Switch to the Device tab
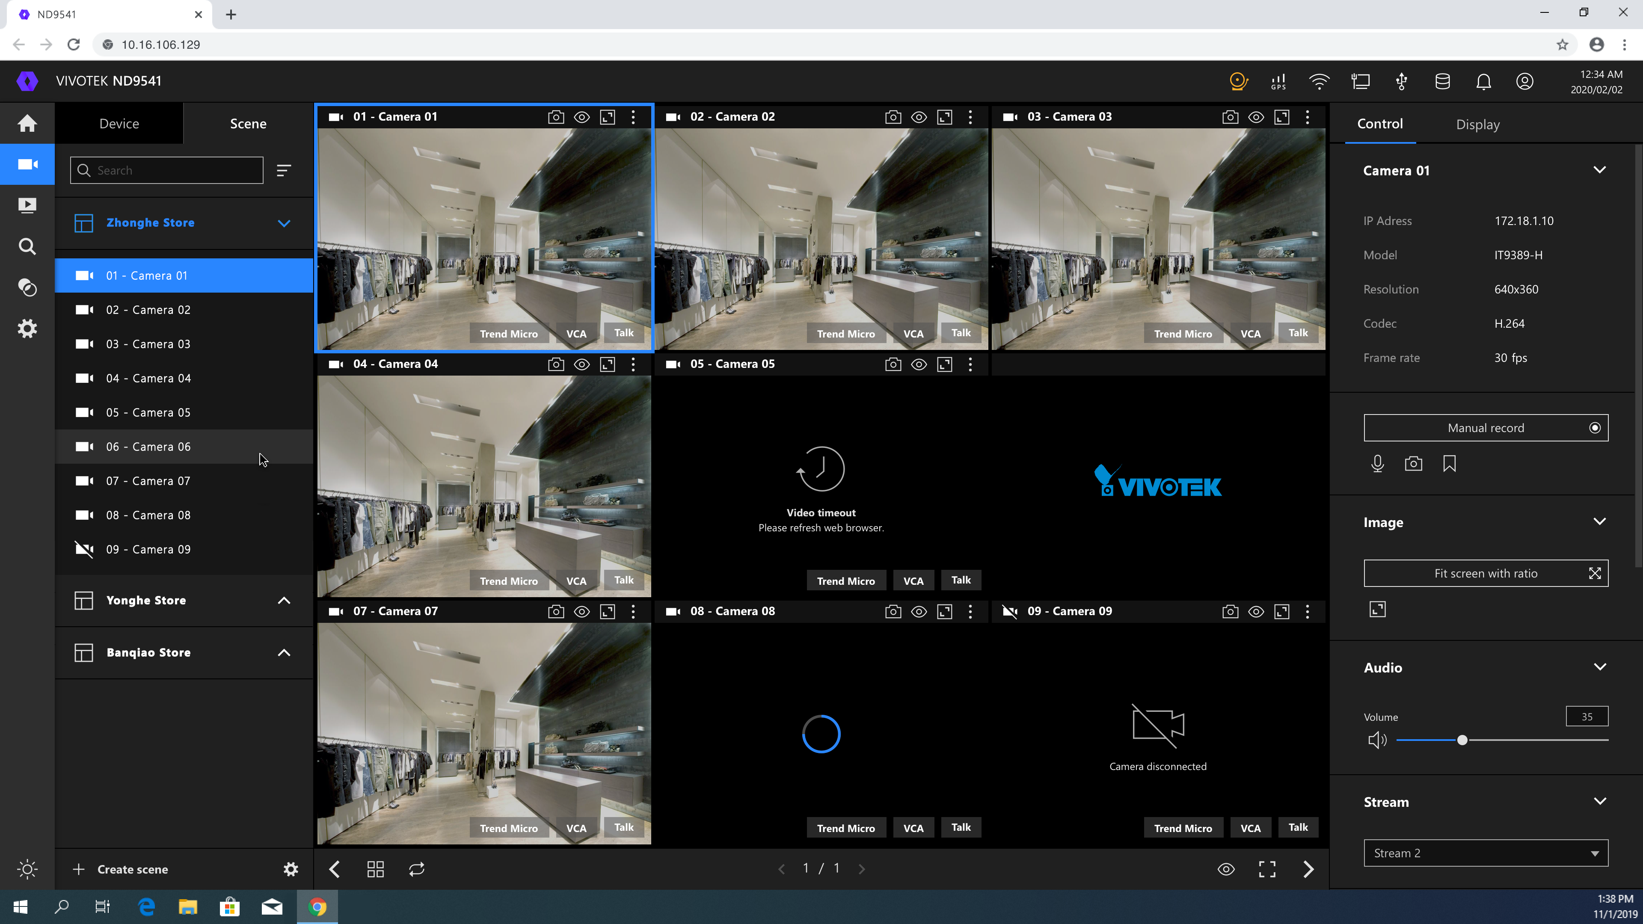Screen dimensions: 1643x924 tap(119, 124)
